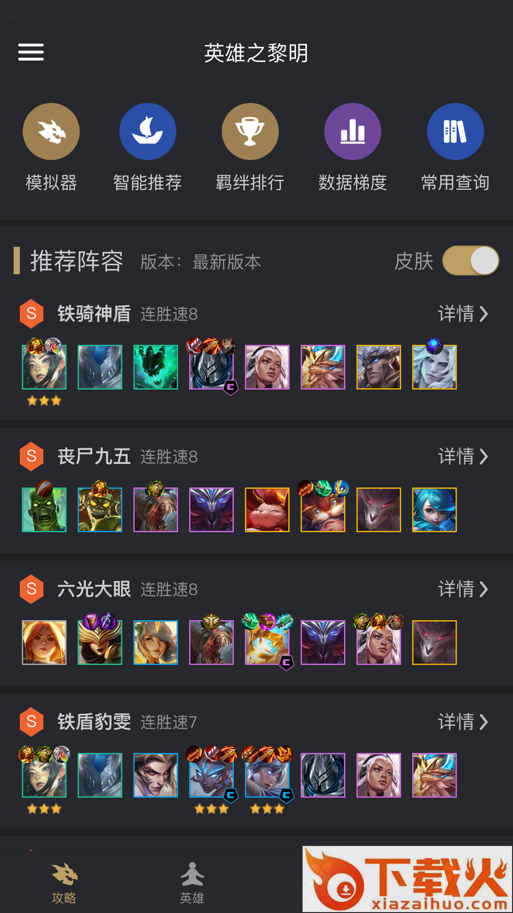
Task: Toggle the 皮肤 skin switch
Action: (x=471, y=261)
